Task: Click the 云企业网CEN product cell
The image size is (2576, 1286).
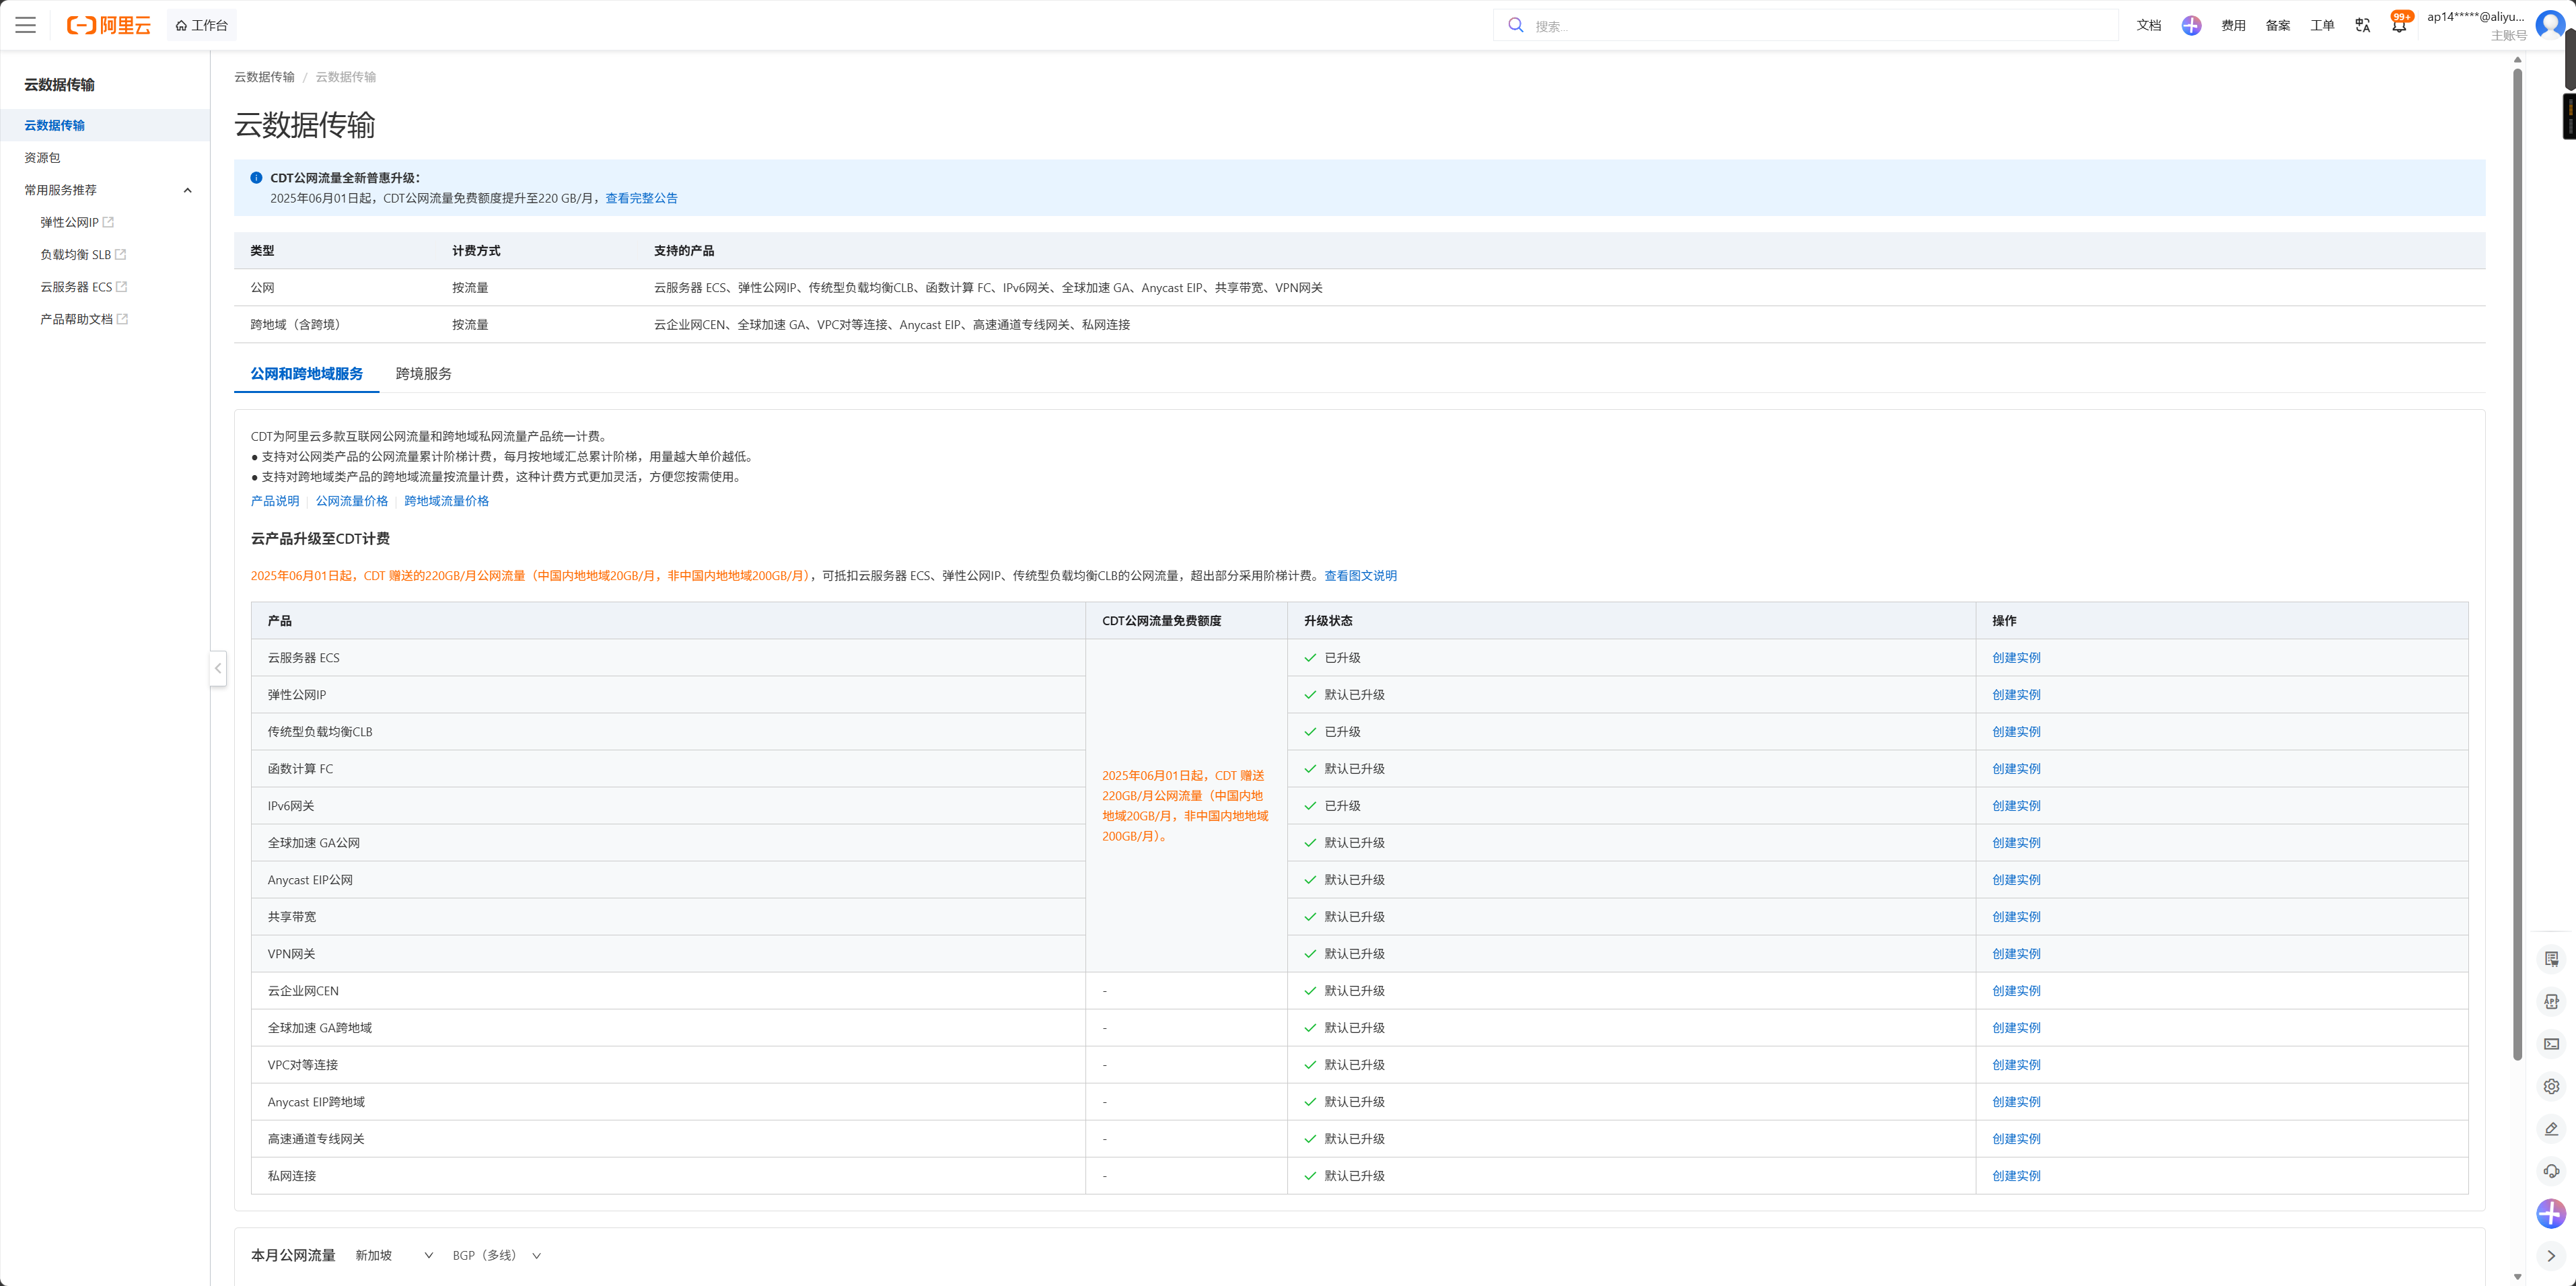Action: (x=668, y=991)
